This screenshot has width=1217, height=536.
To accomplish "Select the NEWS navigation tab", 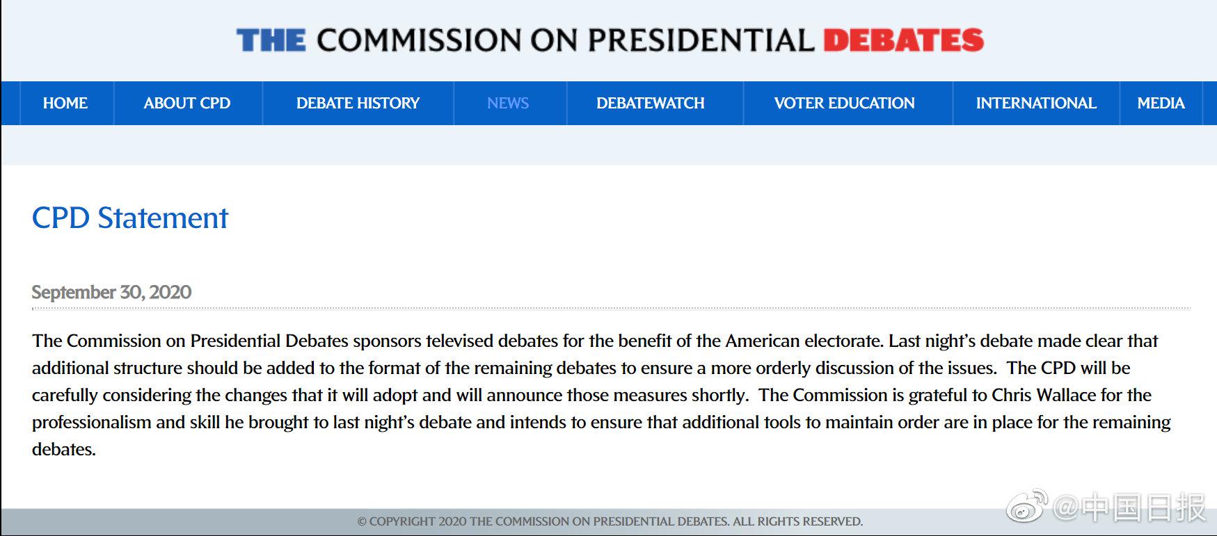I will tap(508, 103).
